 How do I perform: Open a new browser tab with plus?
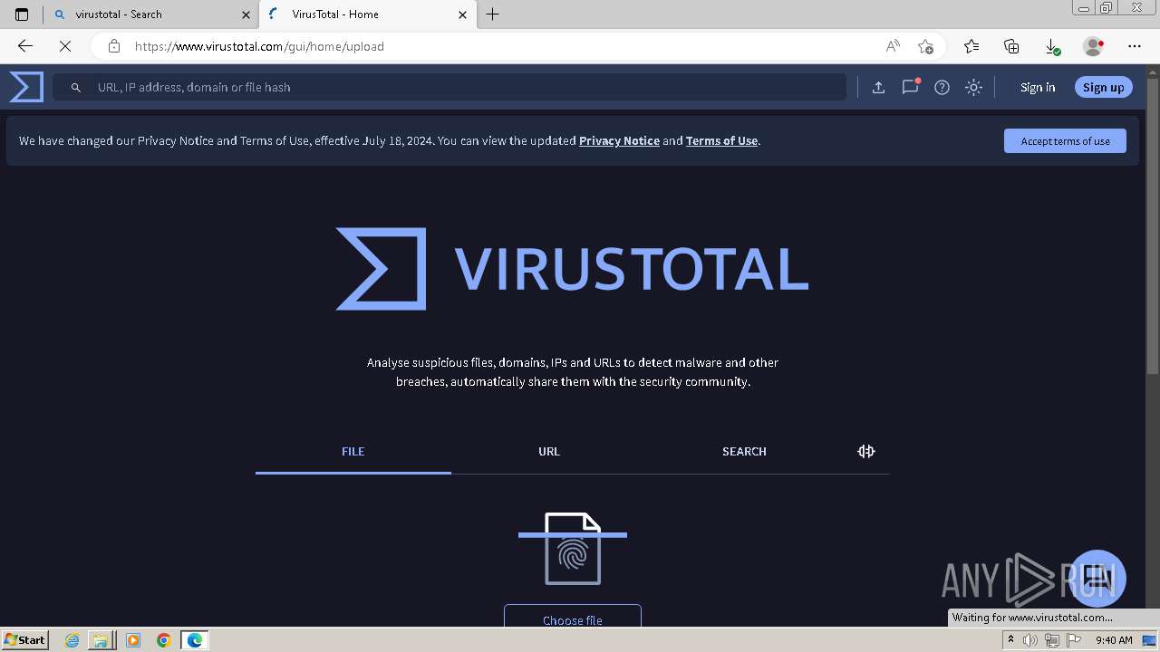point(492,14)
